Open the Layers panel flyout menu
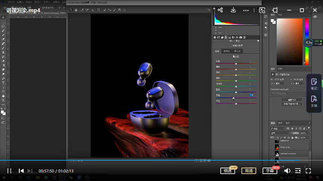The height and width of the screenshot is (181, 323). pyautogui.click(x=309, y=123)
